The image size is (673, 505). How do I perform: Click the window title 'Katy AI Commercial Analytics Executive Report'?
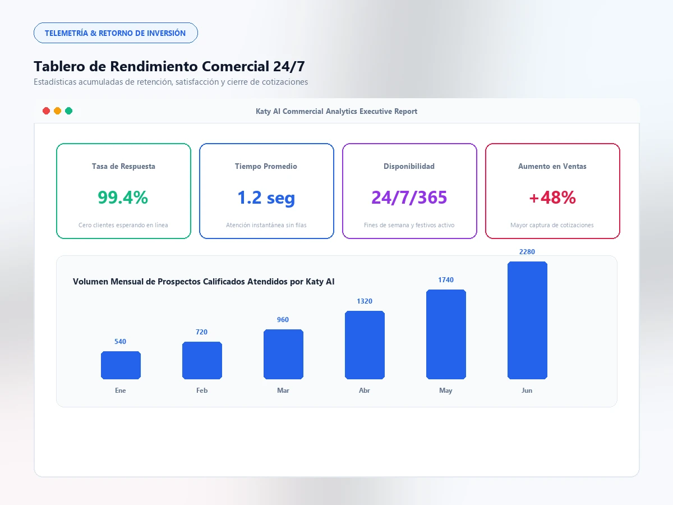(x=336, y=111)
